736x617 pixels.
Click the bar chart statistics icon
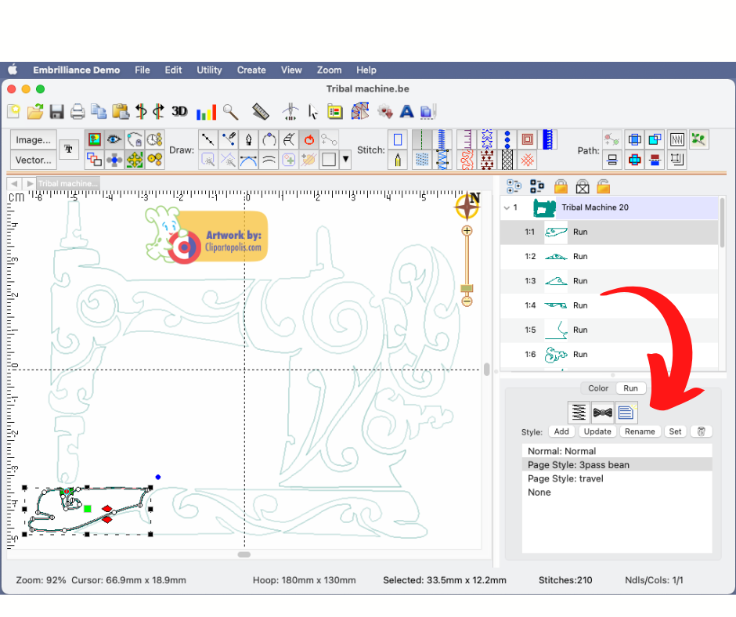(206, 111)
